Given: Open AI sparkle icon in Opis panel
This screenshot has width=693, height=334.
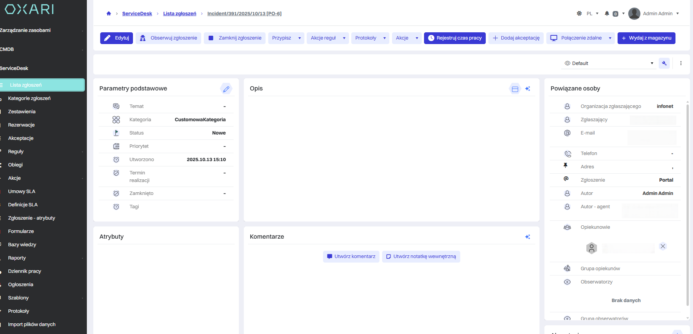Looking at the screenshot, I should [x=528, y=89].
